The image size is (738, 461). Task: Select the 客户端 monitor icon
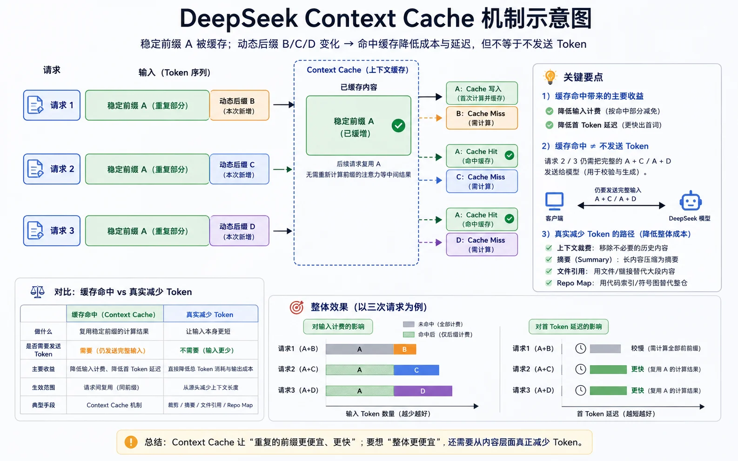pos(554,201)
